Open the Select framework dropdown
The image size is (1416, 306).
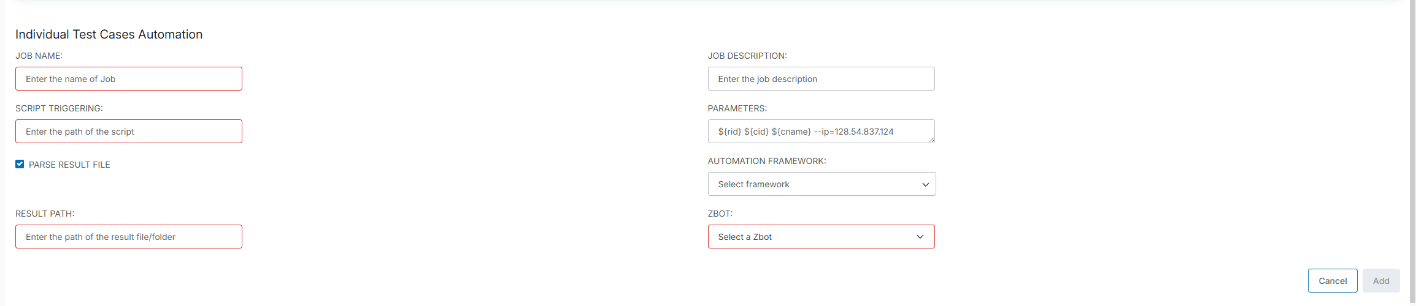(x=821, y=184)
